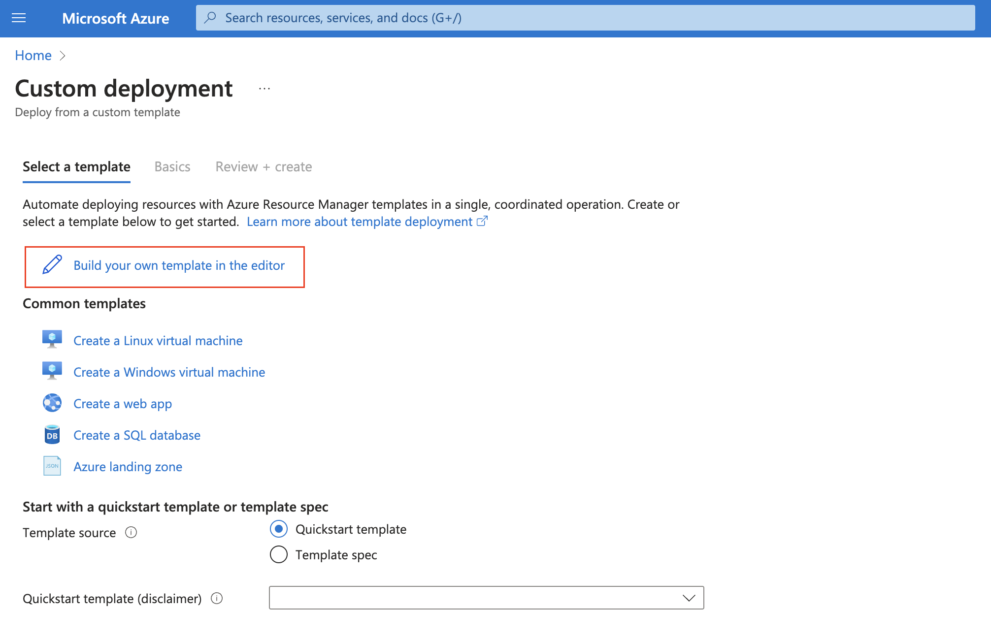Go to Home breadcrumb link
Screen dimensions: 991x642
point(33,55)
